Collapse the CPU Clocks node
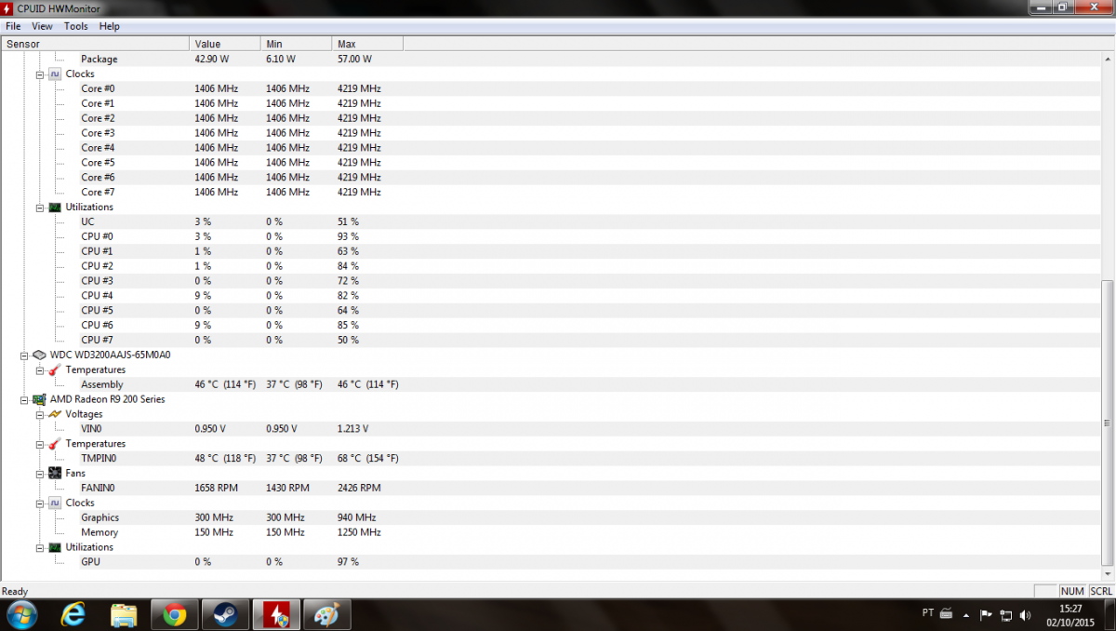Viewport: 1116px width, 631px height. [40, 74]
